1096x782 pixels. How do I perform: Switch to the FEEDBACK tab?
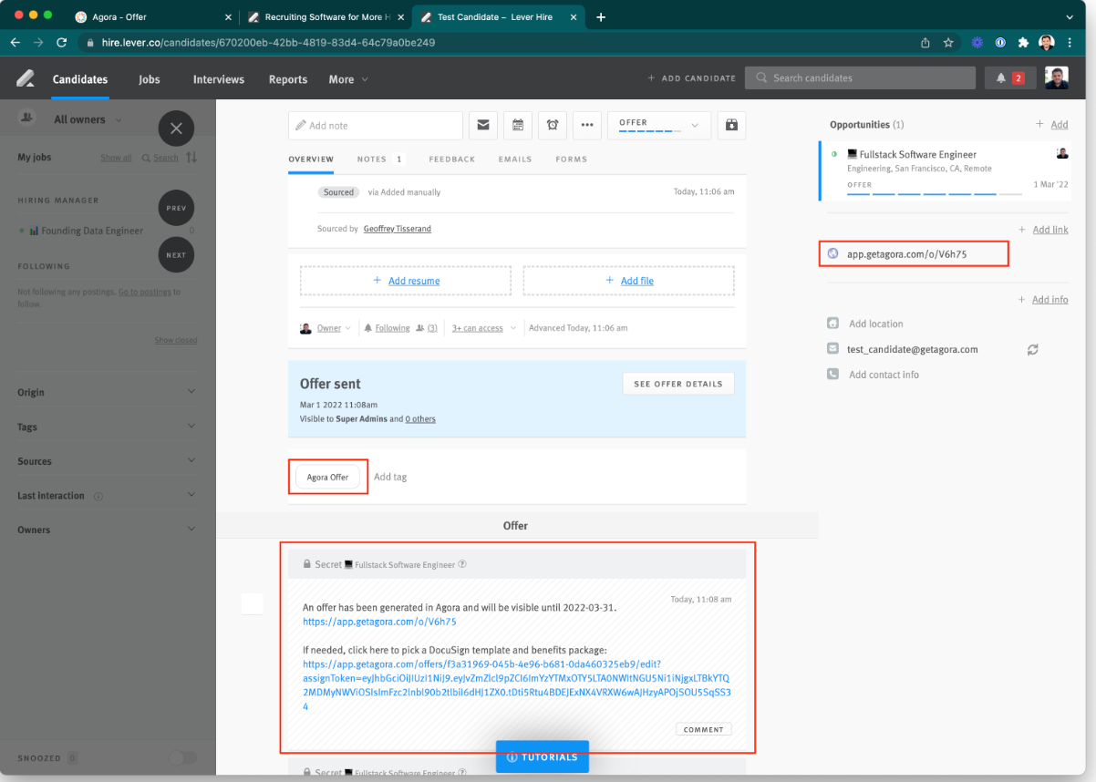pyautogui.click(x=451, y=159)
